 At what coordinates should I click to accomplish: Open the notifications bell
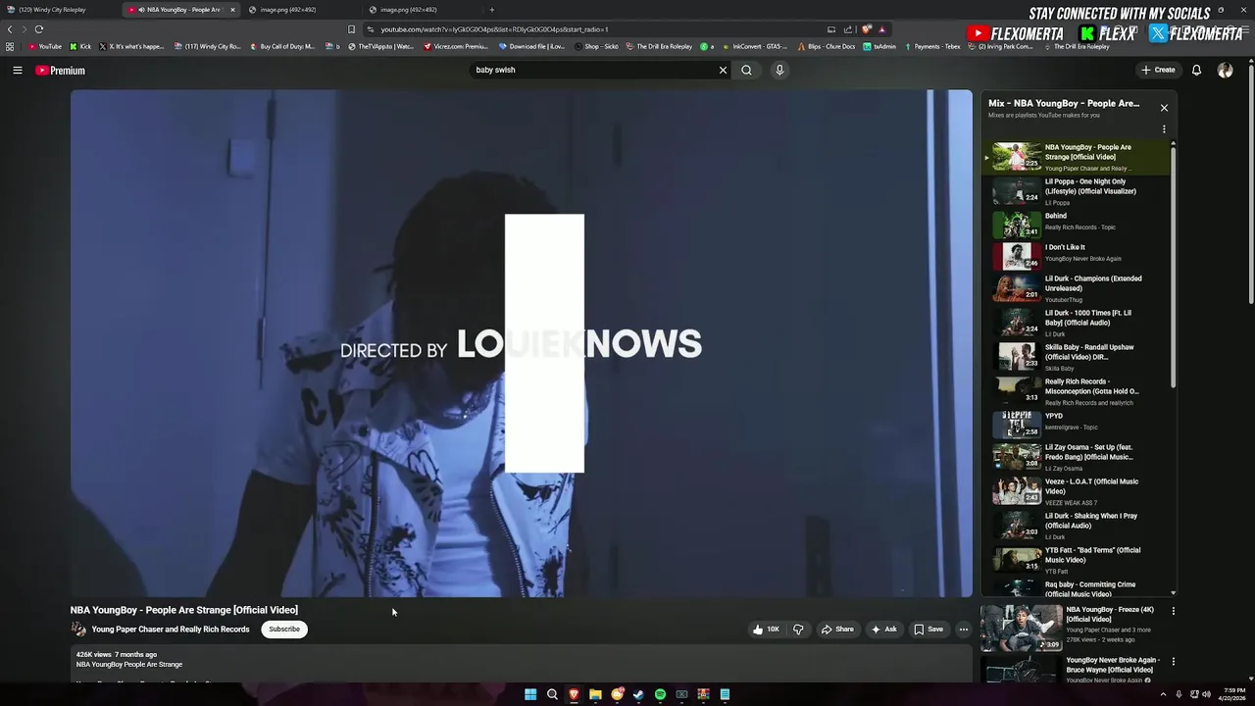click(x=1196, y=70)
